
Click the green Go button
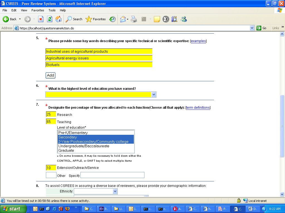261,28
